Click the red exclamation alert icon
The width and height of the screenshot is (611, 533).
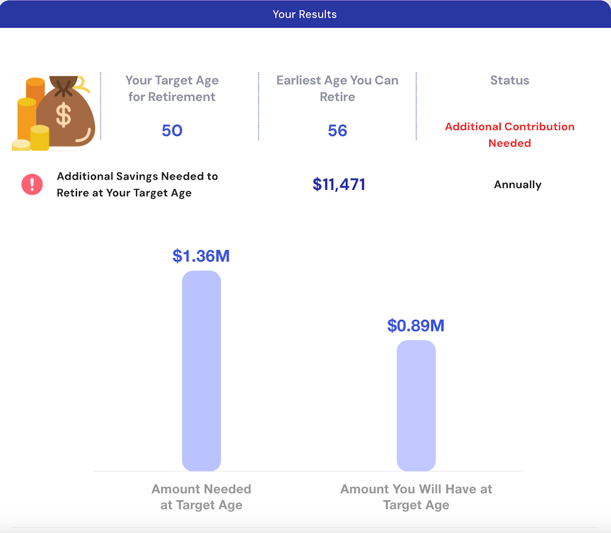32,184
